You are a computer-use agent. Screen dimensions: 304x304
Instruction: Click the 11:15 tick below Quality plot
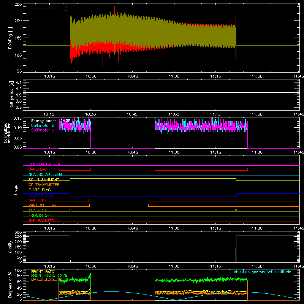point(215,266)
